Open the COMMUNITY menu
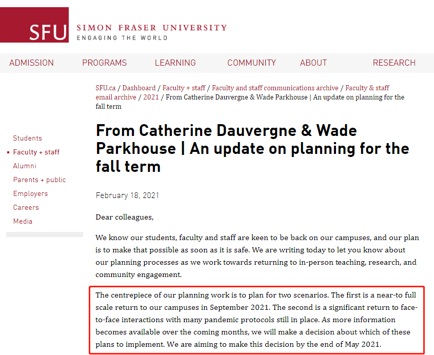This screenshot has width=434, height=355. coord(251,63)
